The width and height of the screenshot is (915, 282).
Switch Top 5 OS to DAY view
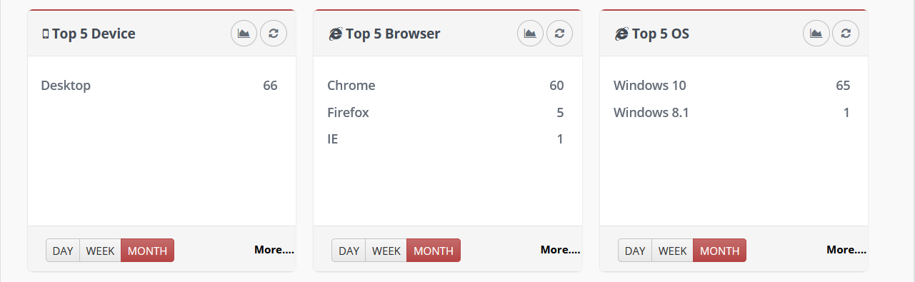click(x=635, y=251)
